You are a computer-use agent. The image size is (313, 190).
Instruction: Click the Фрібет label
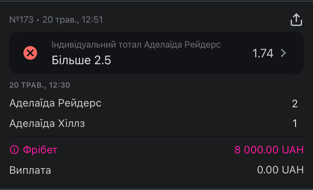[40, 150]
